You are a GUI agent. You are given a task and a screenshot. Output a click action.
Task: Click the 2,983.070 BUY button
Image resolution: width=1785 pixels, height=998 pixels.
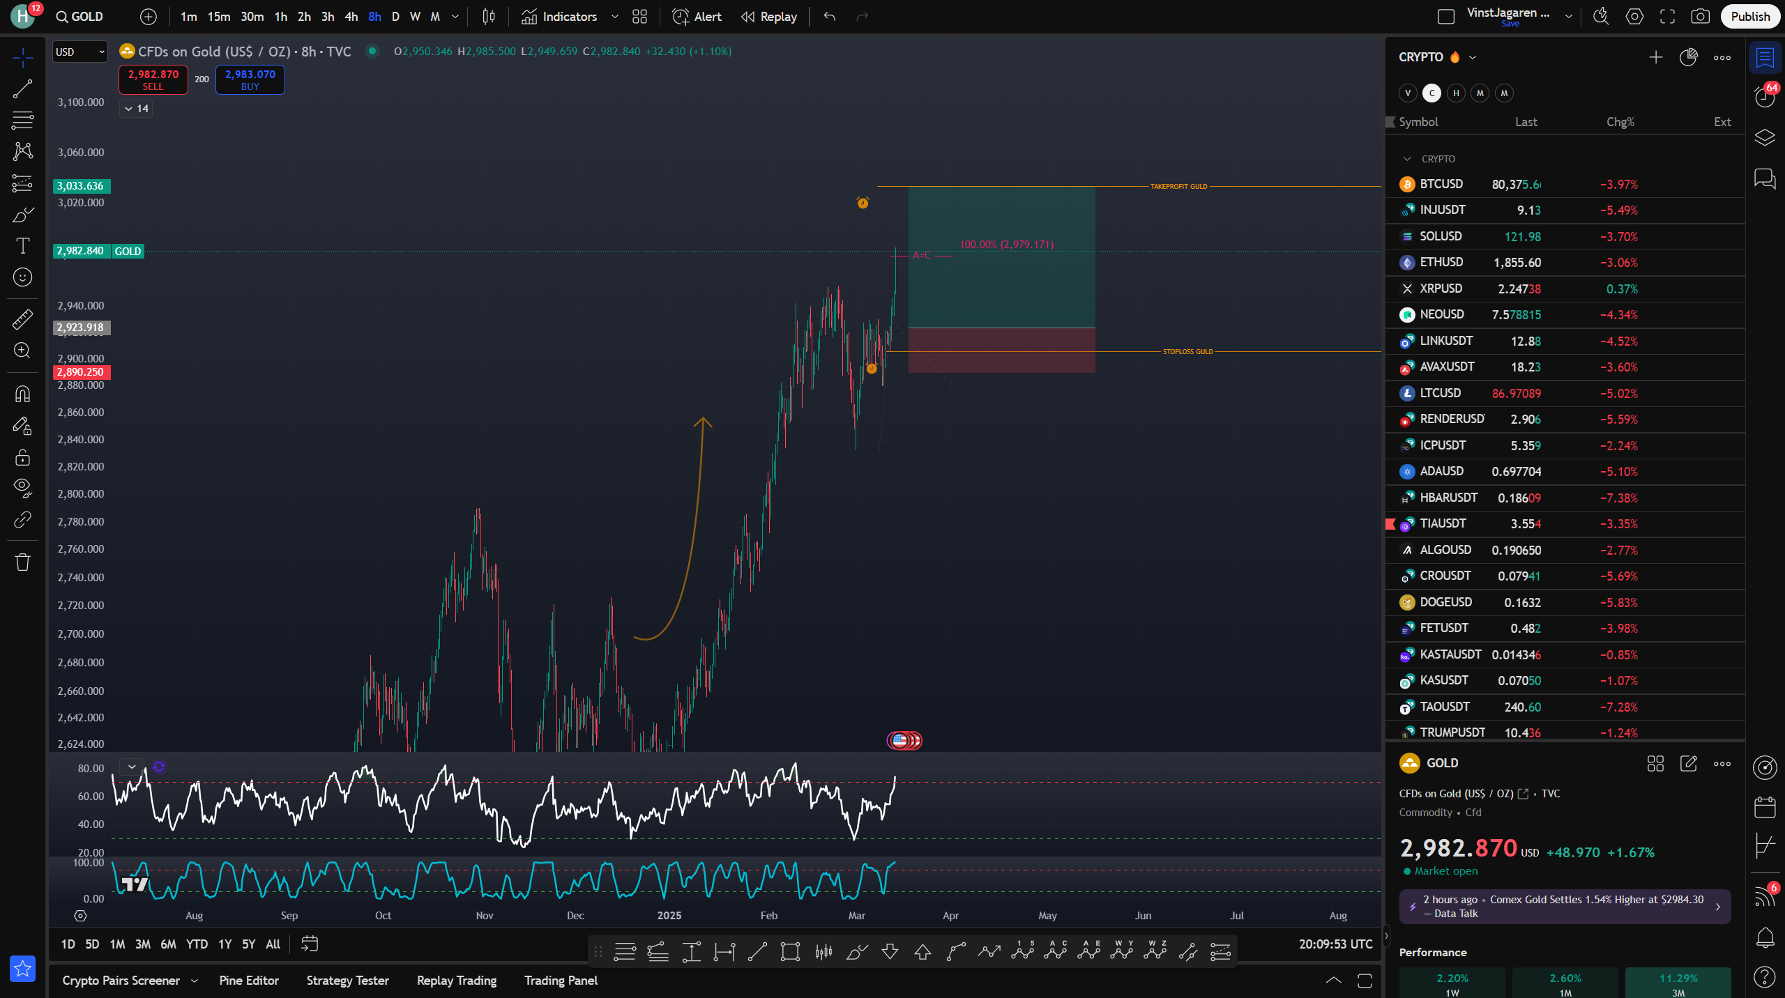click(x=250, y=79)
